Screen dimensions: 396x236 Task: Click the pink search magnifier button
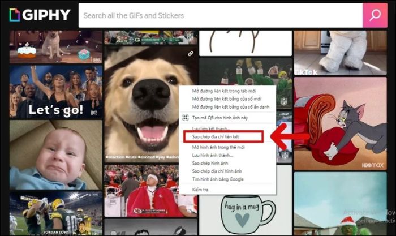[x=375, y=15]
